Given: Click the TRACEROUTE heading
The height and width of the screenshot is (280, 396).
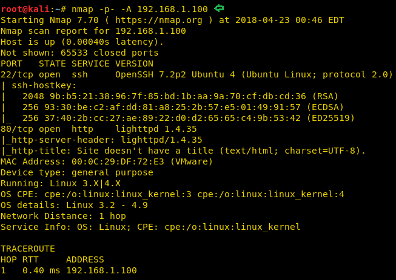Looking at the screenshot, I should point(28,249).
